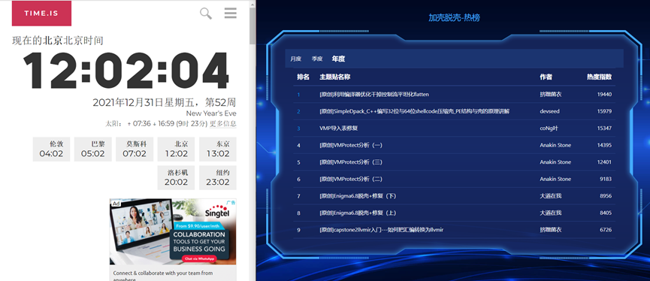Open the capstone2llvmir入门 post

(382, 230)
